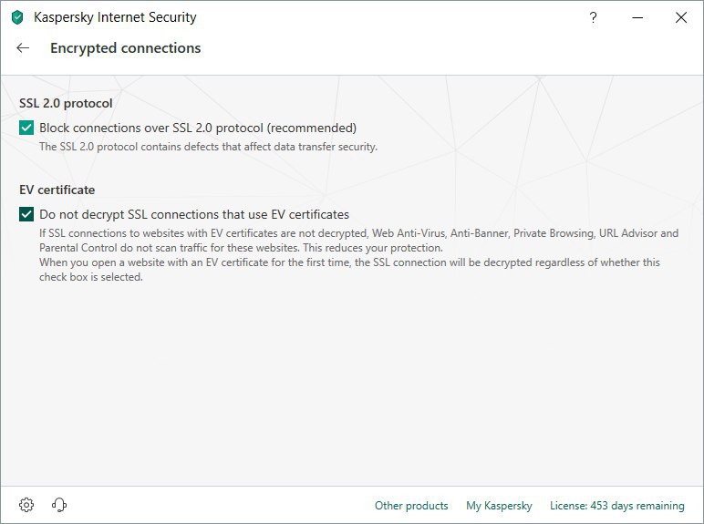
Task: Click the Kaspersky shield logo
Action: coord(17,17)
